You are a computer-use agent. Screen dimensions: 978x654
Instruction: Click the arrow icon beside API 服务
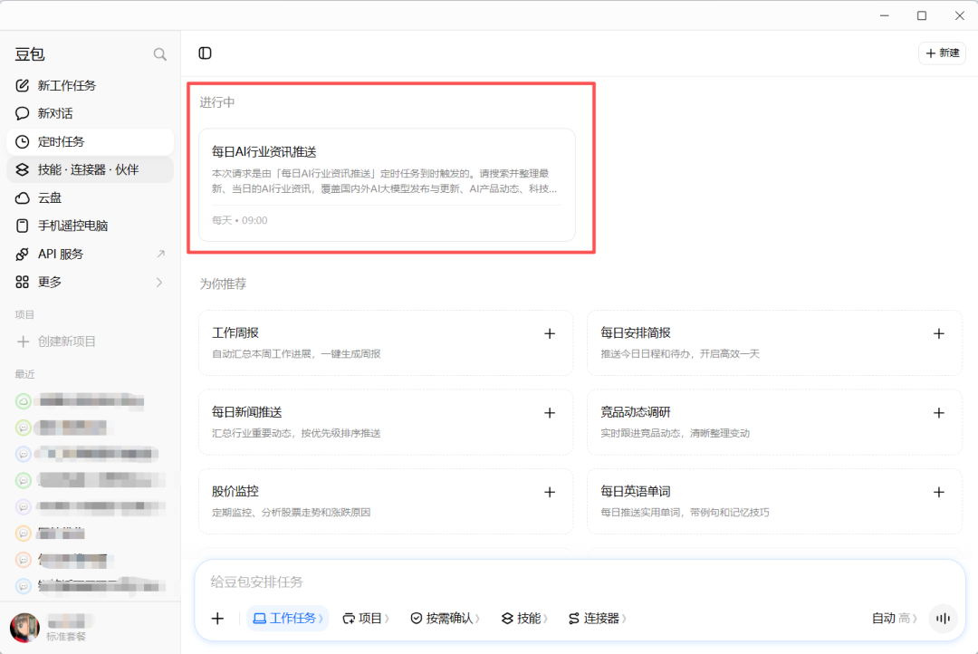[160, 254]
